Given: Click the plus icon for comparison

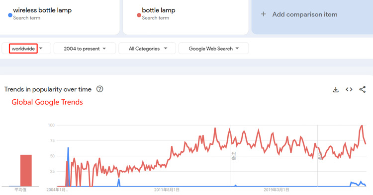Looking at the screenshot, I should tap(263, 14).
